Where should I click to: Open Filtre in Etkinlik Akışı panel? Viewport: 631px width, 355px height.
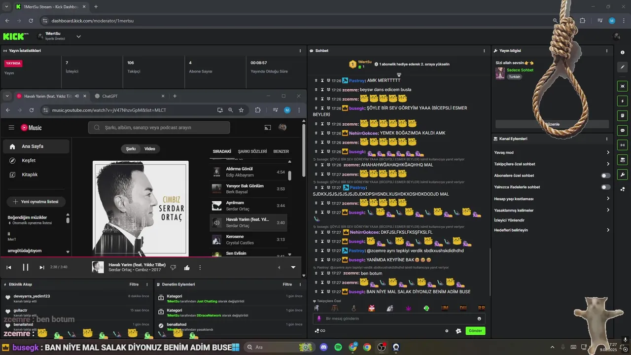(x=134, y=284)
